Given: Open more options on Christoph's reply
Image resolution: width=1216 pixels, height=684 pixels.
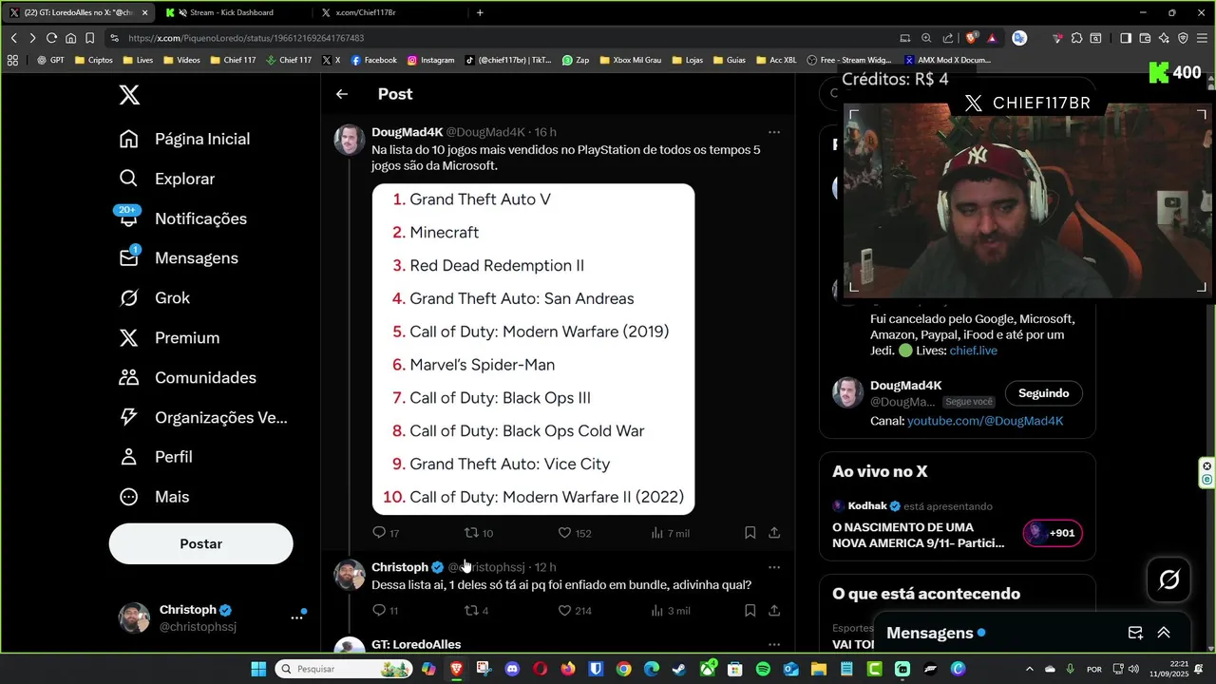Looking at the screenshot, I should click(774, 567).
